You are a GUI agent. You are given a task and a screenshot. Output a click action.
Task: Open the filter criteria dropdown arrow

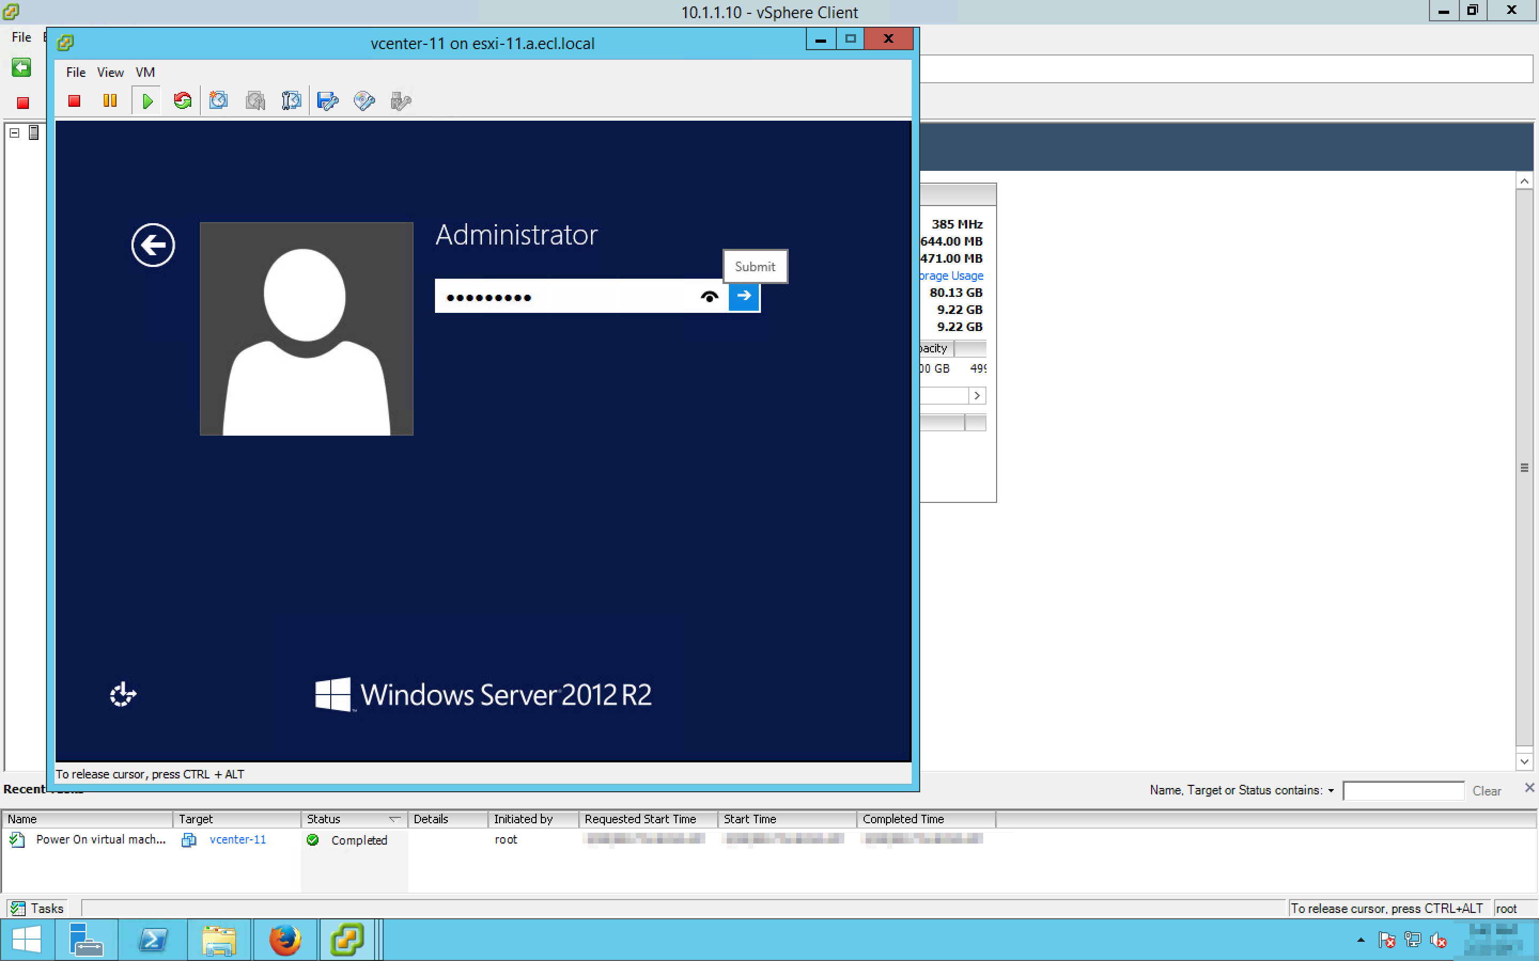click(x=1331, y=791)
